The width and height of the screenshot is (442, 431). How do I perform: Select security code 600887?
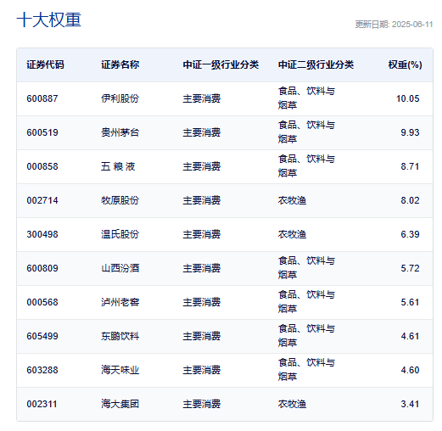42,98
